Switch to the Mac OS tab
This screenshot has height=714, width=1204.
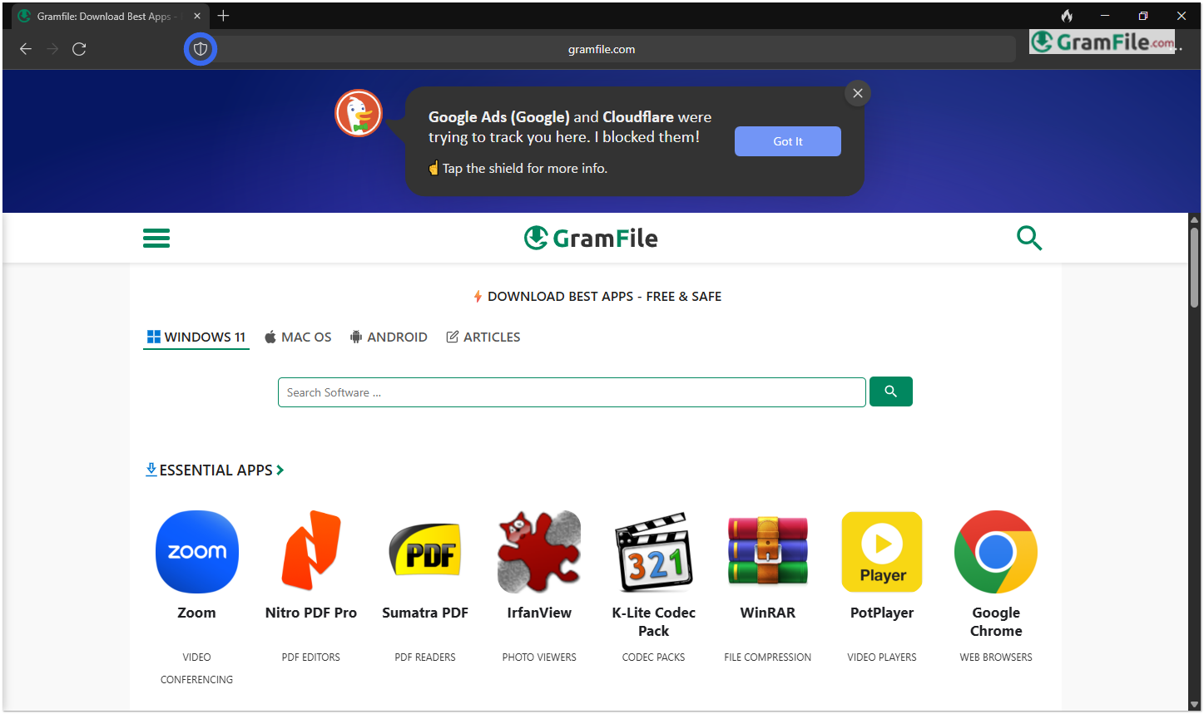click(x=298, y=337)
